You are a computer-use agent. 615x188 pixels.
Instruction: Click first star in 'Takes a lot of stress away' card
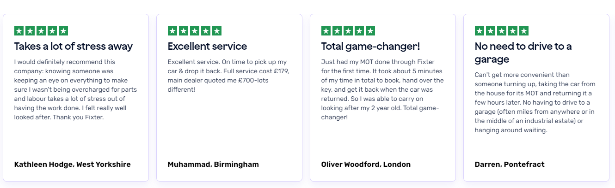[x=19, y=31]
